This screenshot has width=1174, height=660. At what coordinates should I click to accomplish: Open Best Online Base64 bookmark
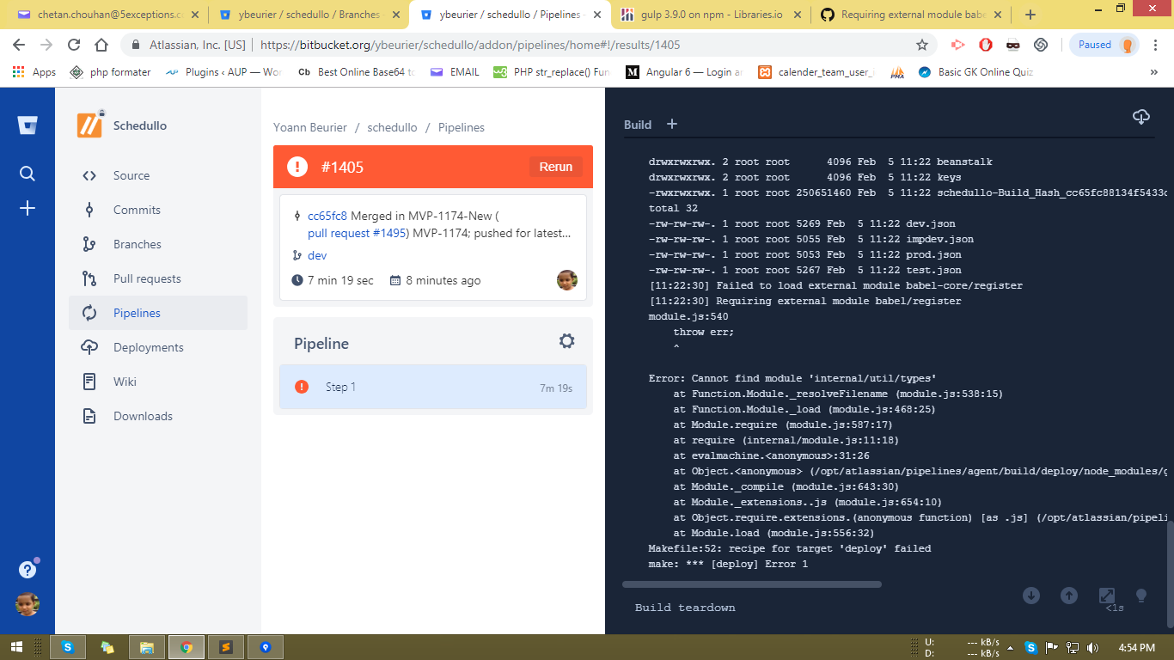356,72
